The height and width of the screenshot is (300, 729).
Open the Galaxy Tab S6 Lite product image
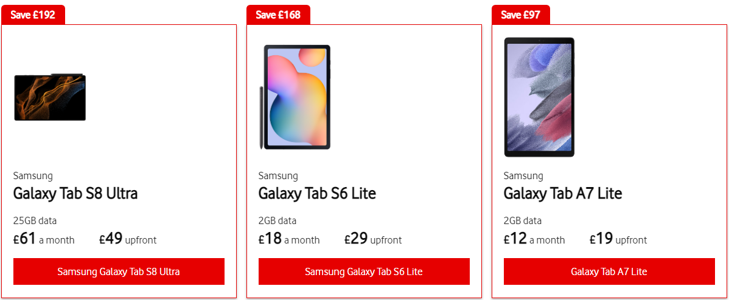coord(295,97)
